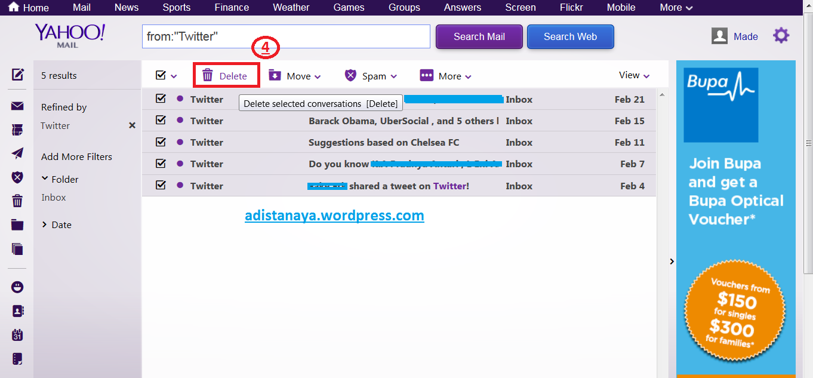
Task: Open Mail in top navigation
Action: (x=82, y=7)
